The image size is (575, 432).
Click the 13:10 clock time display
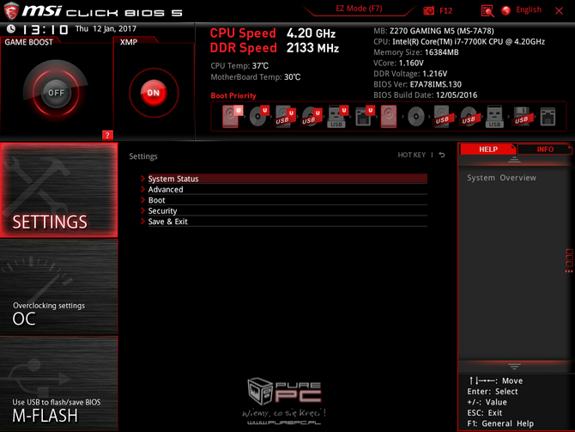point(45,29)
